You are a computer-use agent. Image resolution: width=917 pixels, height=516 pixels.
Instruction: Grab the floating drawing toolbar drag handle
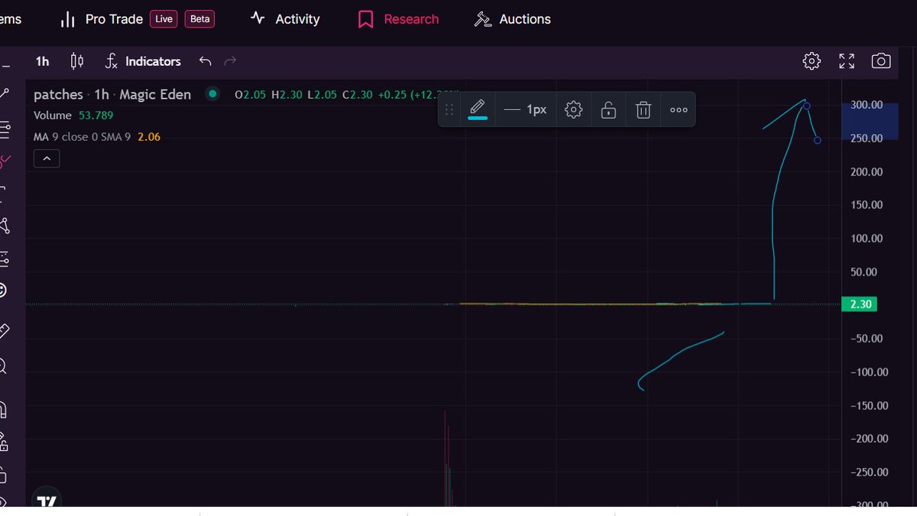click(x=449, y=110)
